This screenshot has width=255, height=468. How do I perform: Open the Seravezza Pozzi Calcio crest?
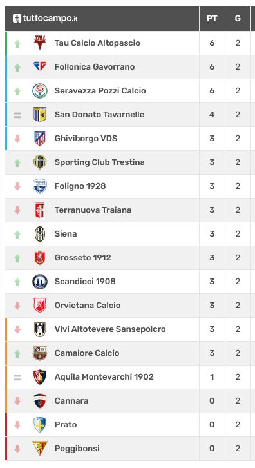pyautogui.click(x=40, y=91)
